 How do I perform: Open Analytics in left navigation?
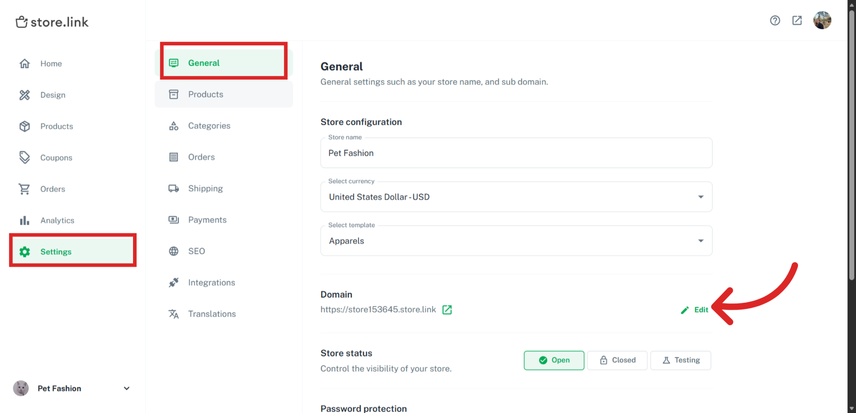(x=57, y=220)
